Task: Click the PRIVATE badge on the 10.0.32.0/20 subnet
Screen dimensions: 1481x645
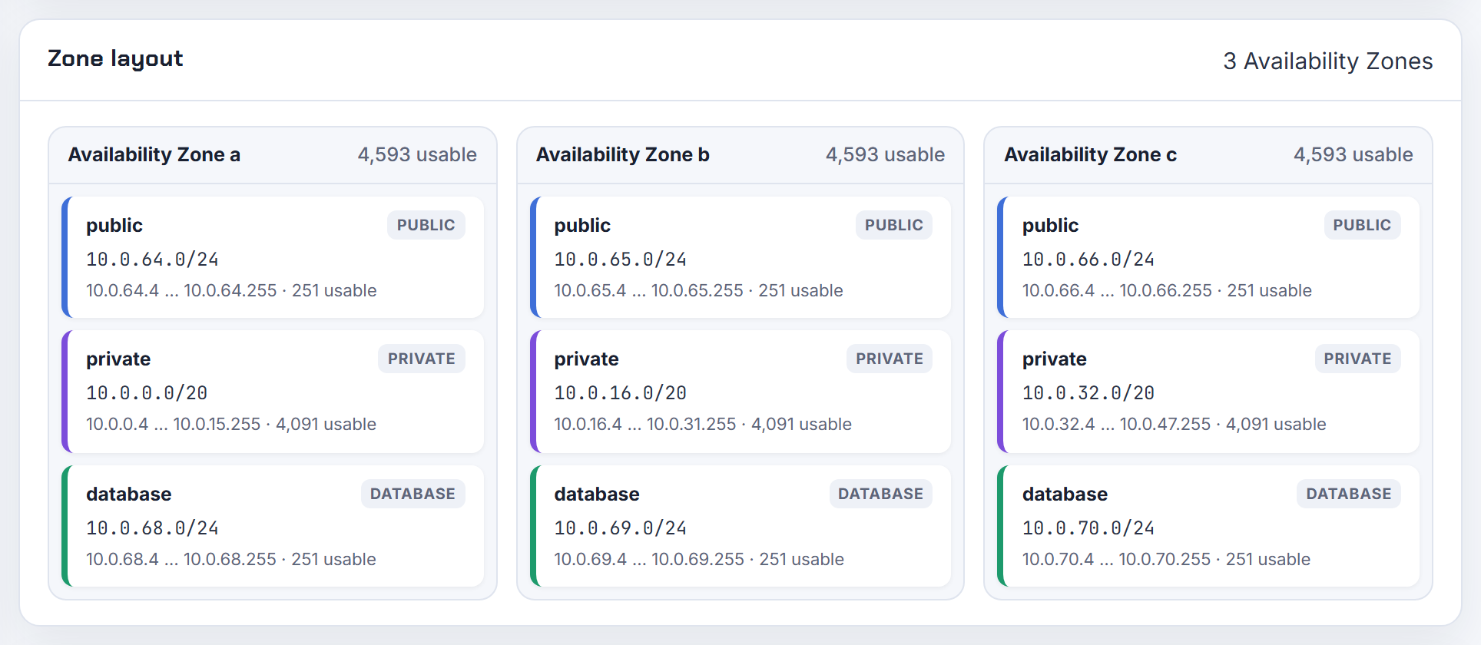Action: coord(1357,359)
